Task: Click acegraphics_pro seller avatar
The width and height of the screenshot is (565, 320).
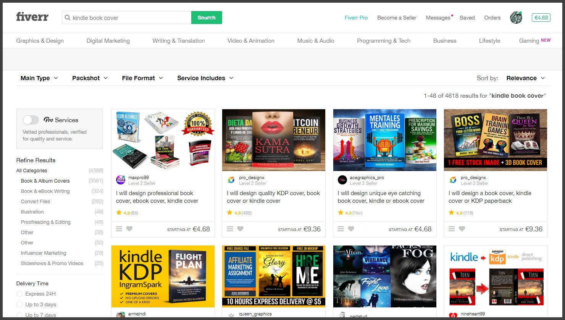Action: click(342, 180)
